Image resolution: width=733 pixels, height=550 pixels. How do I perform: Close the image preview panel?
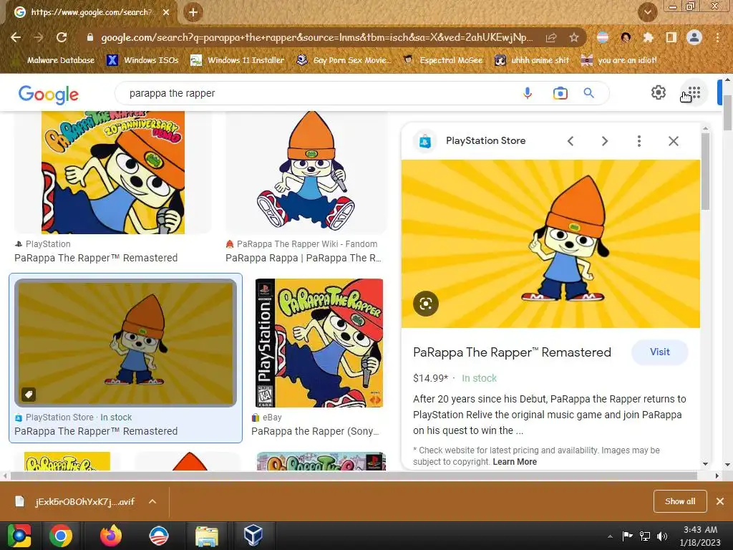[673, 141]
